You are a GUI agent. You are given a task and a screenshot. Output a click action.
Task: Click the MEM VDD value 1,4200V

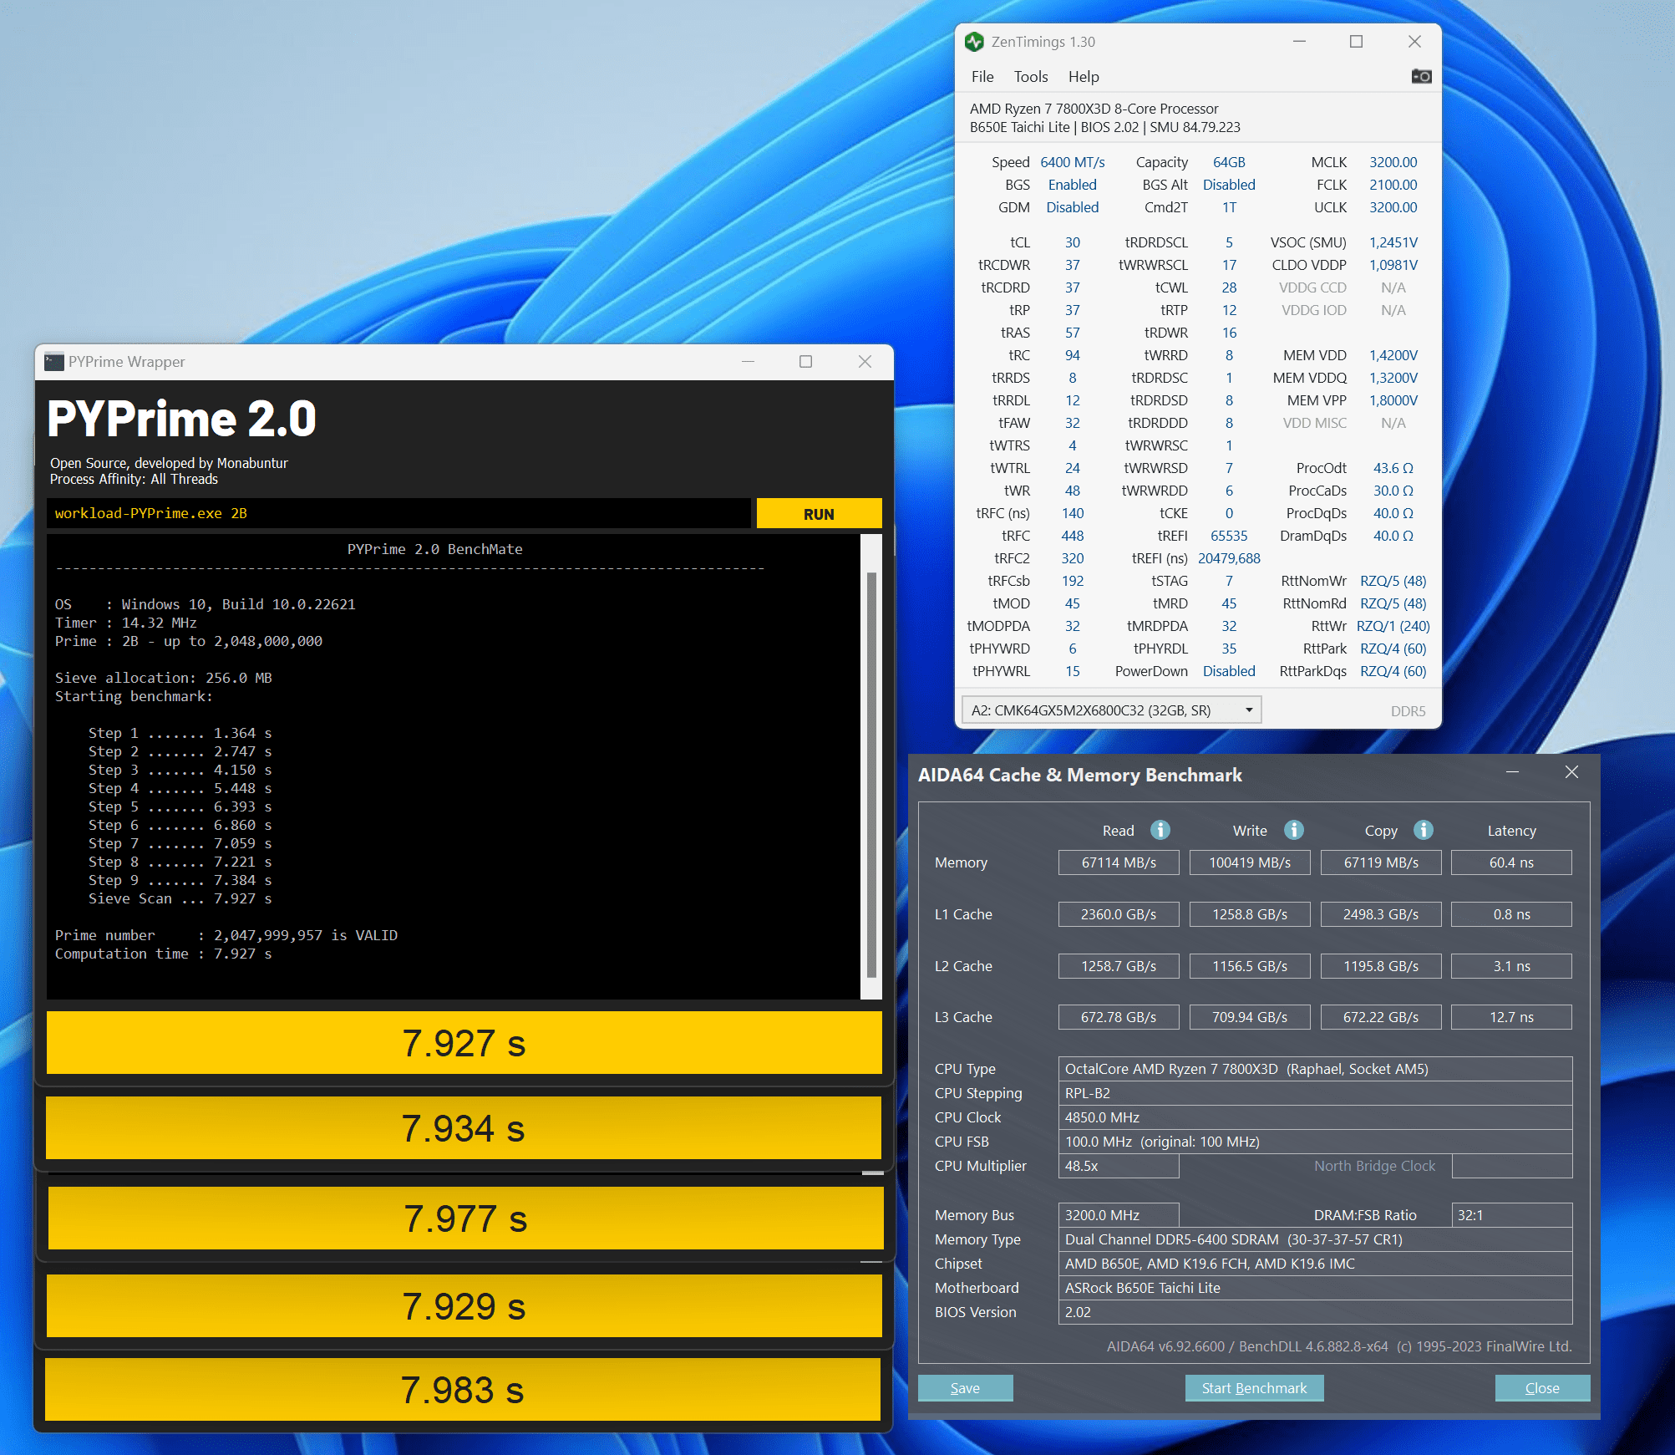coord(1393,355)
